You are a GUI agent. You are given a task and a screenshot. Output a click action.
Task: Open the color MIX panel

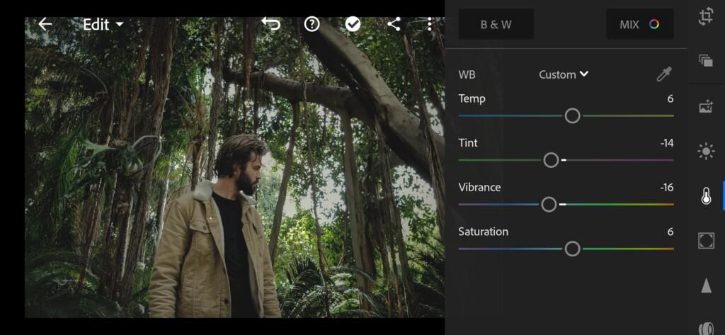pos(640,24)
